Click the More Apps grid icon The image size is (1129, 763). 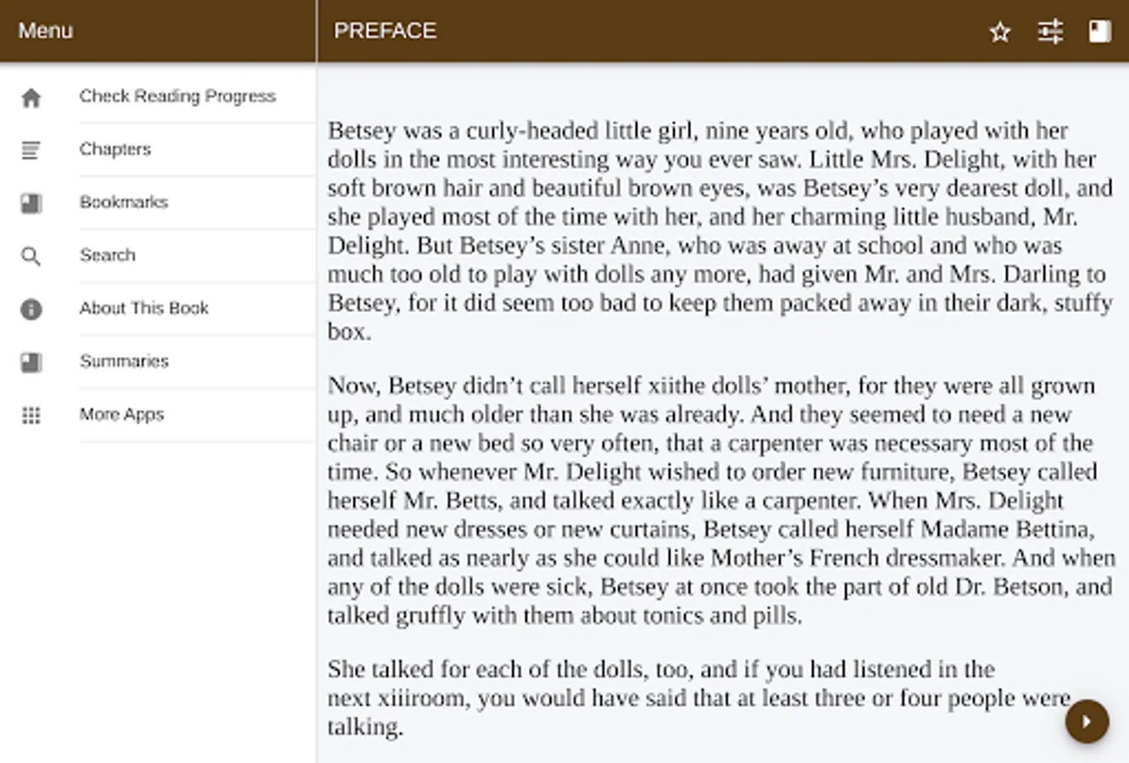click(31, 415)
